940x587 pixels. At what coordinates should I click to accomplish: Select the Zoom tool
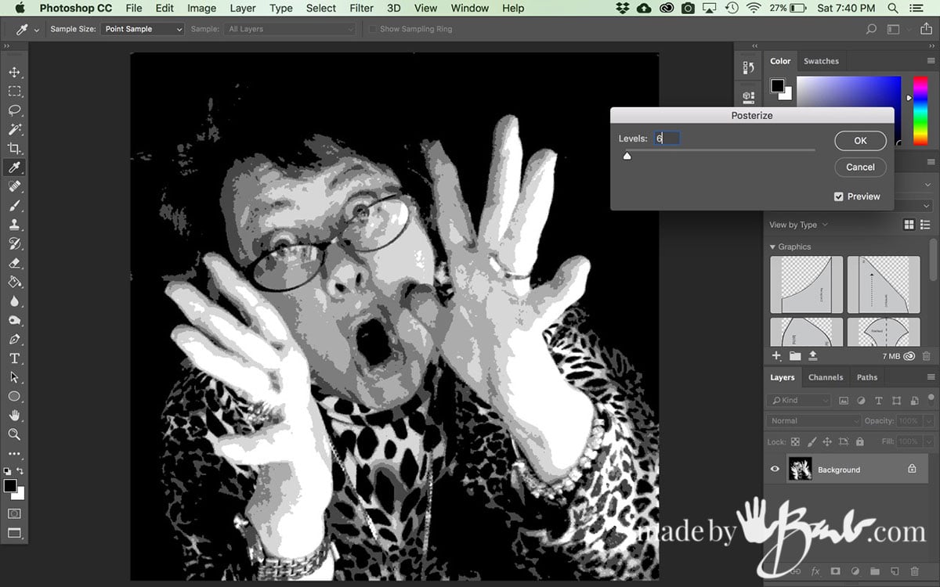(14, 434)
